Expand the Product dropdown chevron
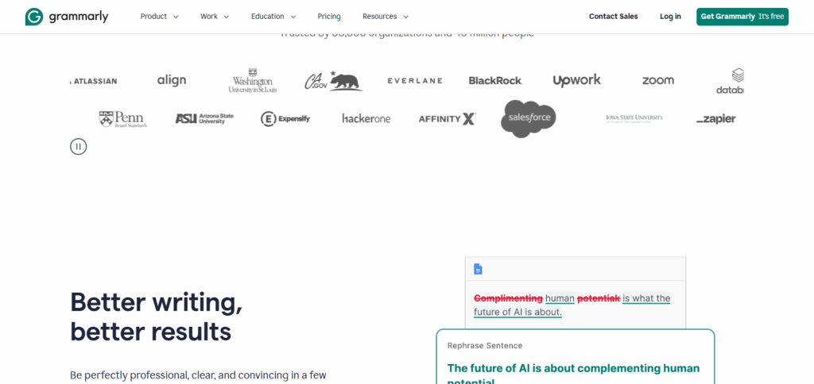 (x=176, y=17)
